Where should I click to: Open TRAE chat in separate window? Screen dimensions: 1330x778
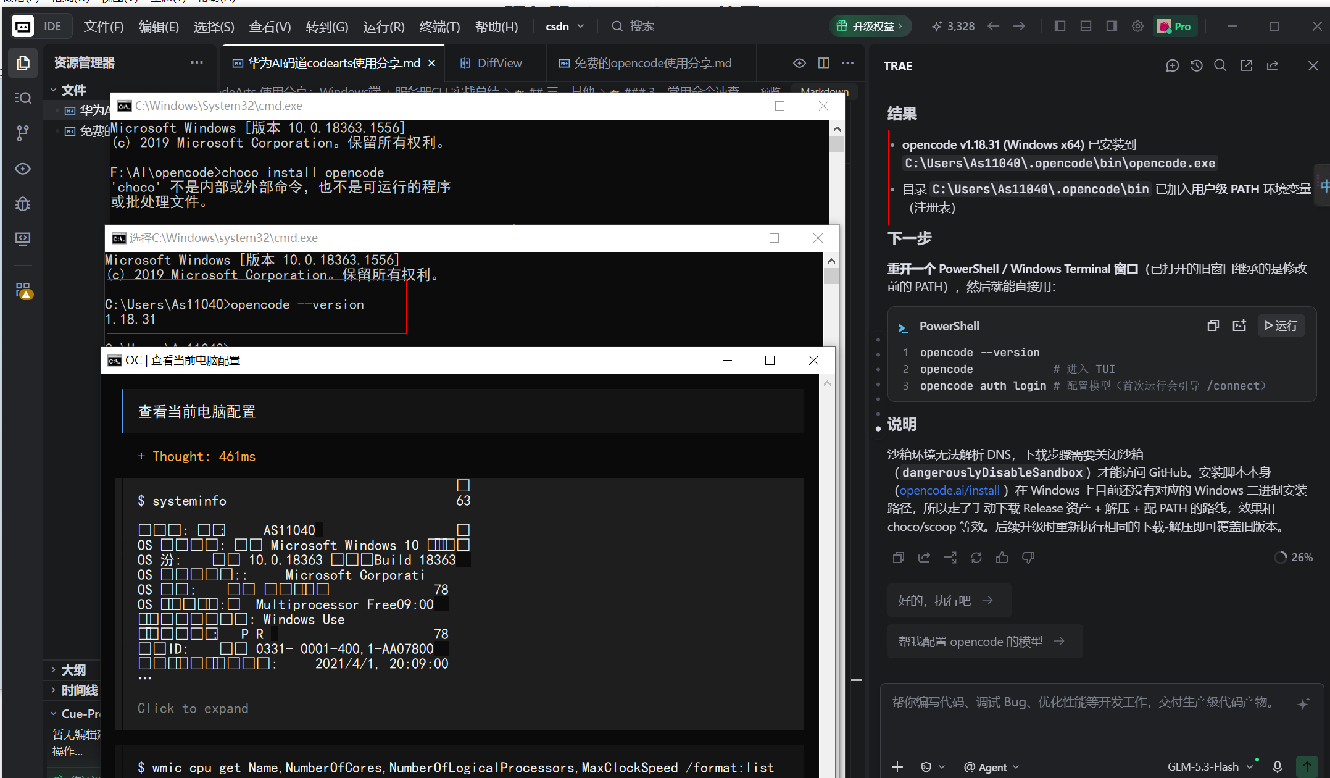tap(1247, 65)
